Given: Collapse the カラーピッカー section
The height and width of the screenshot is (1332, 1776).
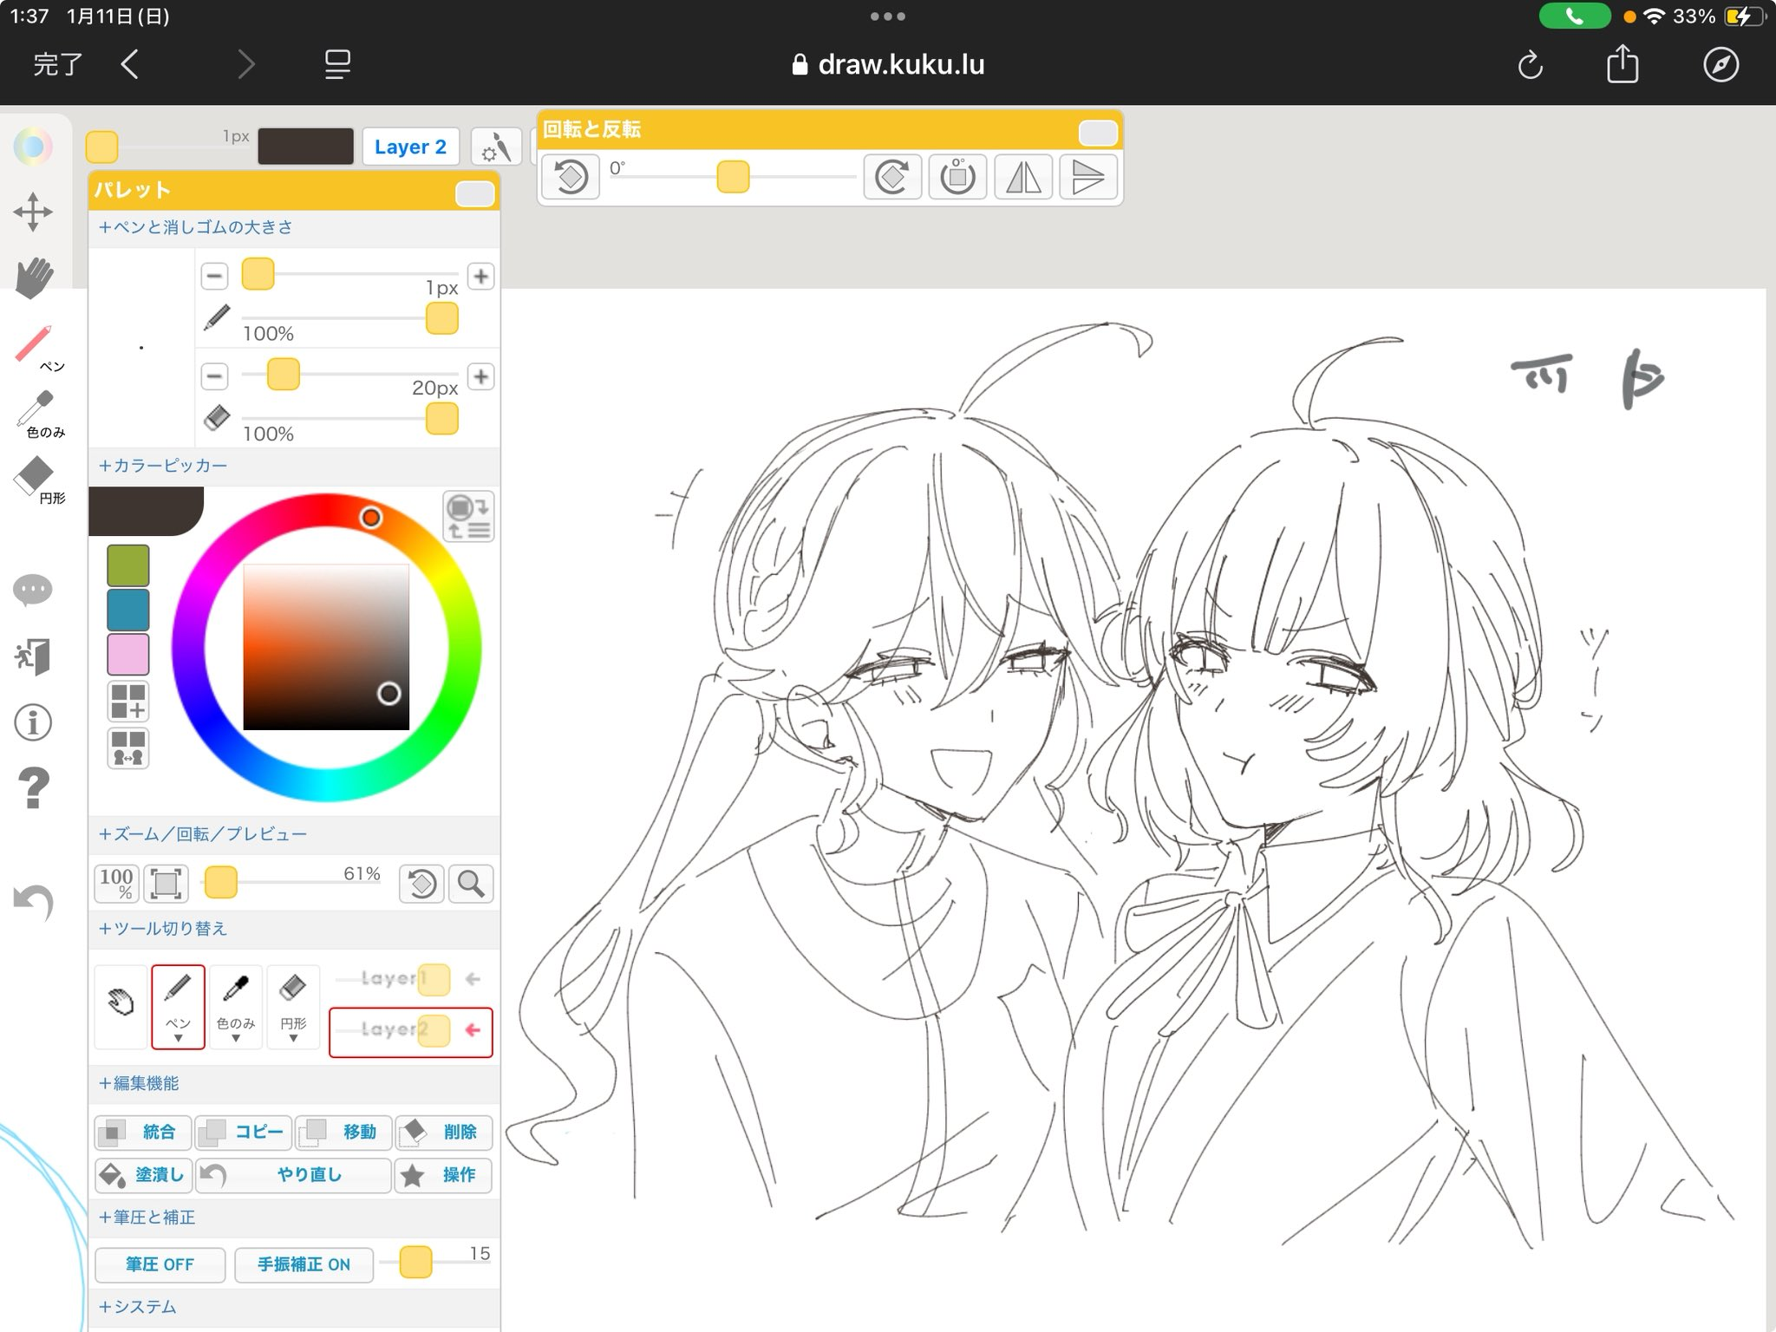Looking at the screenshot, I should click(x=163, y=466).
